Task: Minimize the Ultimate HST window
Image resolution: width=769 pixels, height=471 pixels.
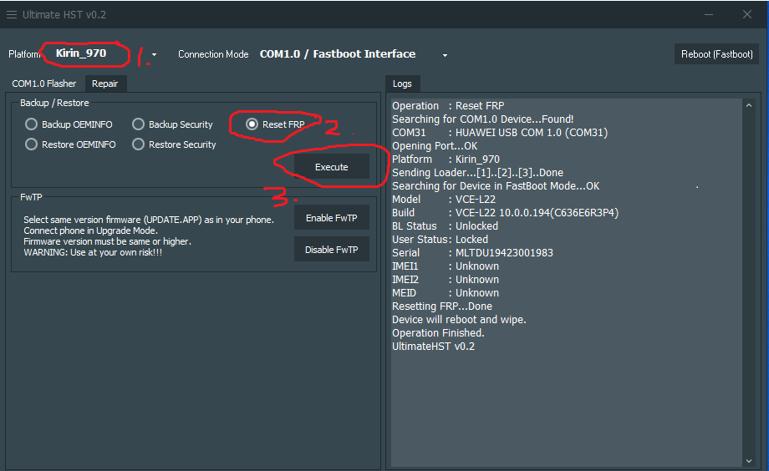Action: [709, 15]
